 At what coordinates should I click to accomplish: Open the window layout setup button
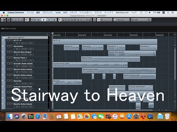[5, 20]
